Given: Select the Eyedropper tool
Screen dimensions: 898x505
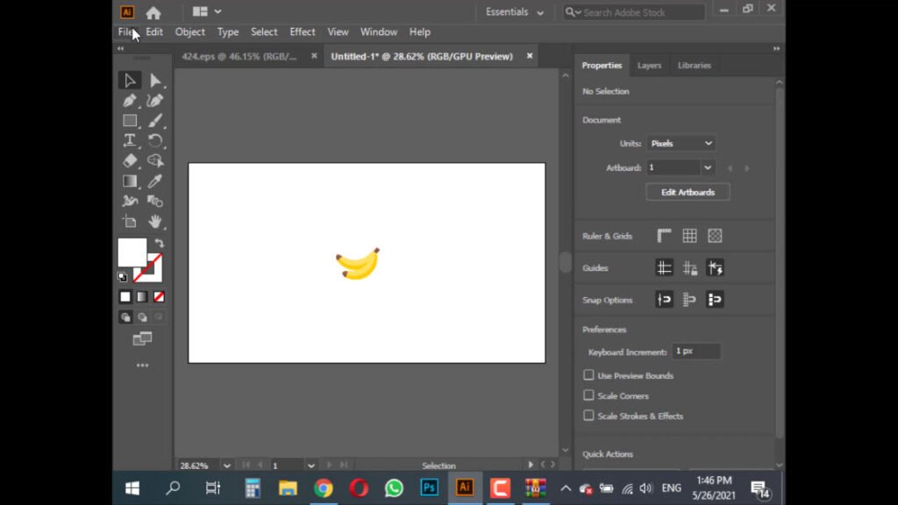Looking at the screenshot, I should [x=154, y=181].
